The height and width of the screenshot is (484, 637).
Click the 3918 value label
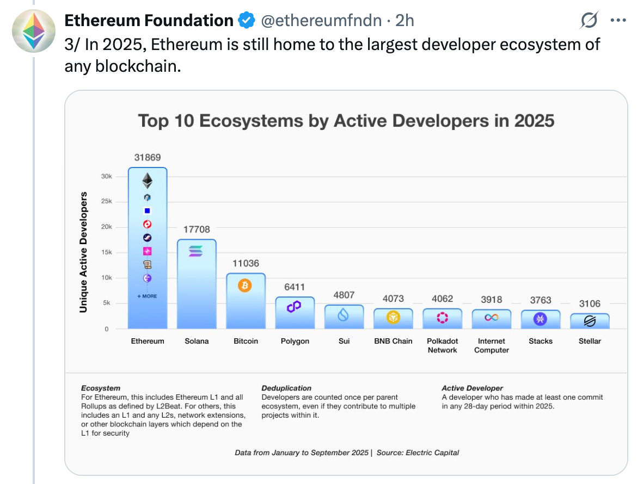[492, 300]
